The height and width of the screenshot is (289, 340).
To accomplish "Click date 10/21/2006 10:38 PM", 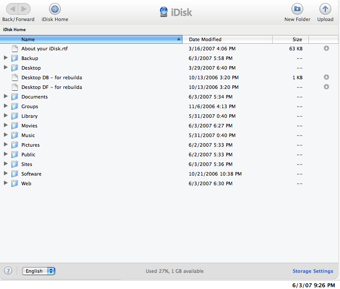I will [x=215, y=174].
